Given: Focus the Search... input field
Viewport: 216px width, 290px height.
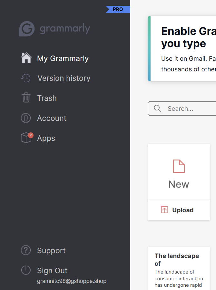Looking at the screenshot, I should [182, 109].
